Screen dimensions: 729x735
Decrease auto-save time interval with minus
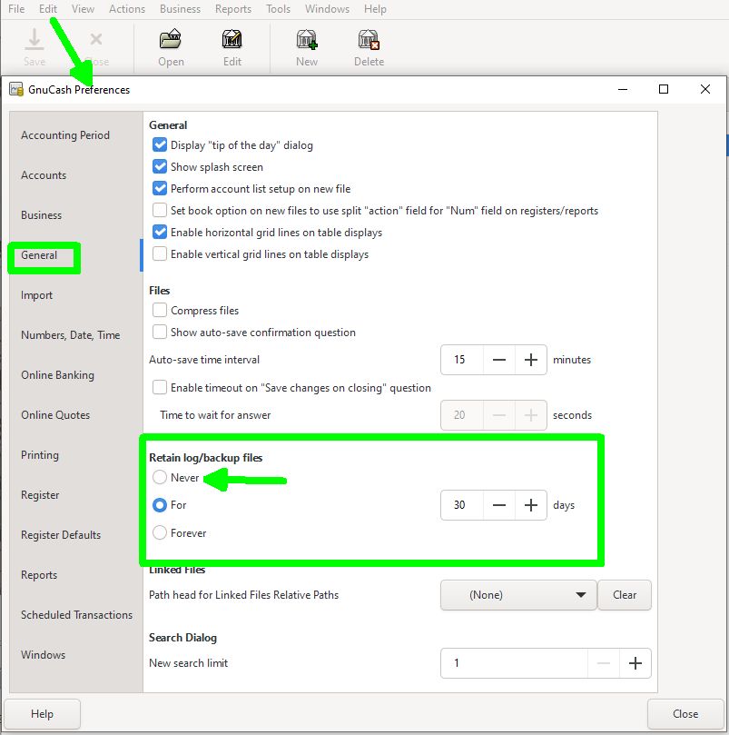click(499, 360)
